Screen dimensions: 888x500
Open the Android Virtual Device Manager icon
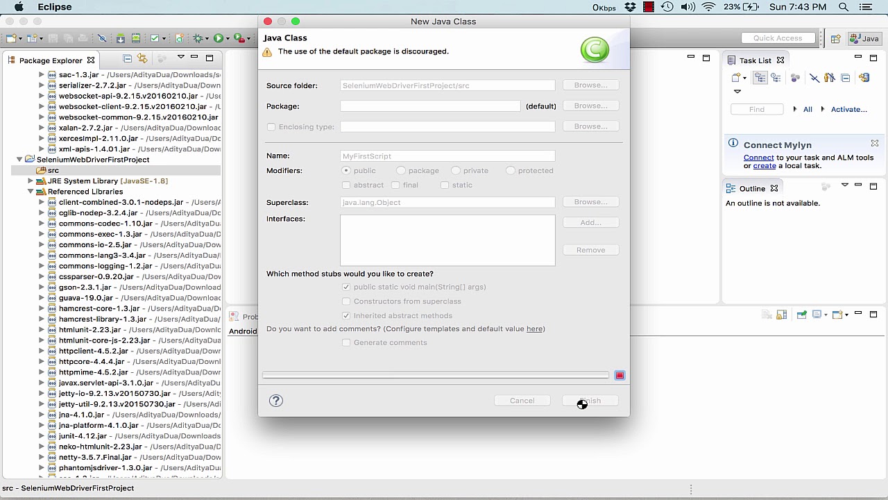coord(136,38)
